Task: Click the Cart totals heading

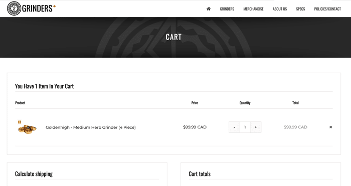Action: [x=200, y=174]
